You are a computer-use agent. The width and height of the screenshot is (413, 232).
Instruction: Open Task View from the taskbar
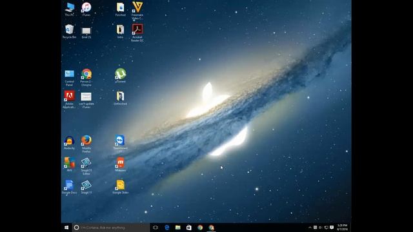click(x=156, y=227)
